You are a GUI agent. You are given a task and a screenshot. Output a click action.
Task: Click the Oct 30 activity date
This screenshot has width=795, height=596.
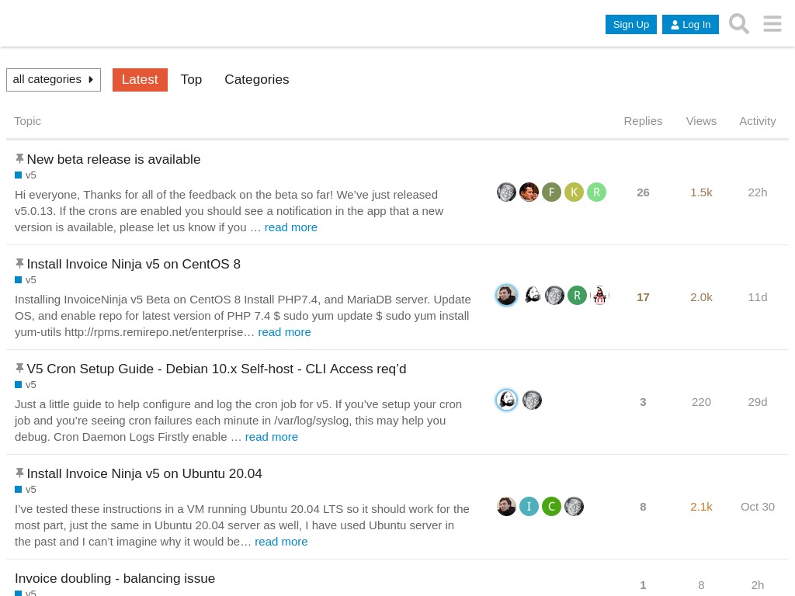click(x=758, y=507)
